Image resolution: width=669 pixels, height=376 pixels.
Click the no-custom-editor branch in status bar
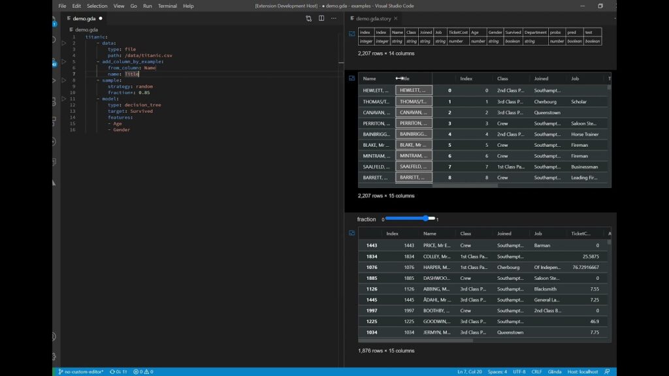(x=80, y=371)
